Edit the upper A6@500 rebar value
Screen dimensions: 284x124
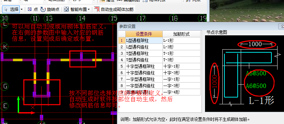pyautogui.click(x=256, y=73)
